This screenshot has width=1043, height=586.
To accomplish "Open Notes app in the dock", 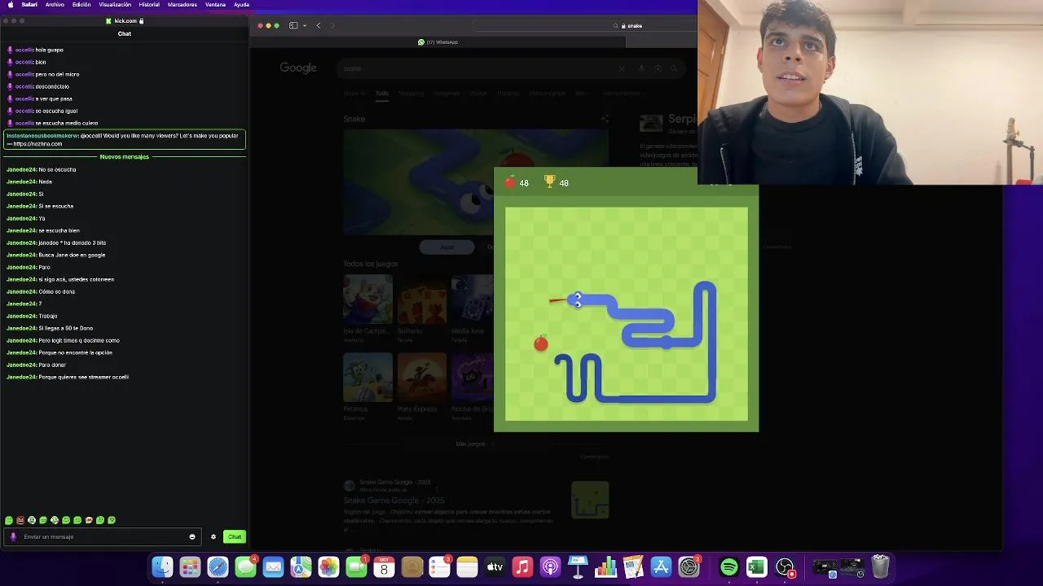I will pos(467,566).
